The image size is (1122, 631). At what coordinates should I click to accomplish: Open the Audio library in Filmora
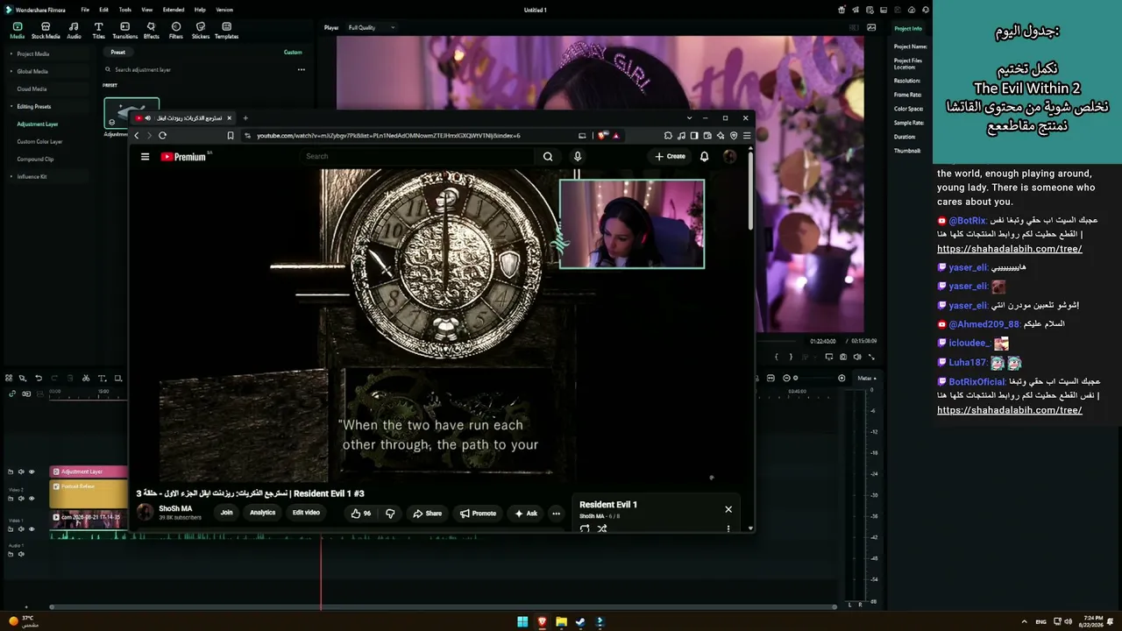coord(74,31)
